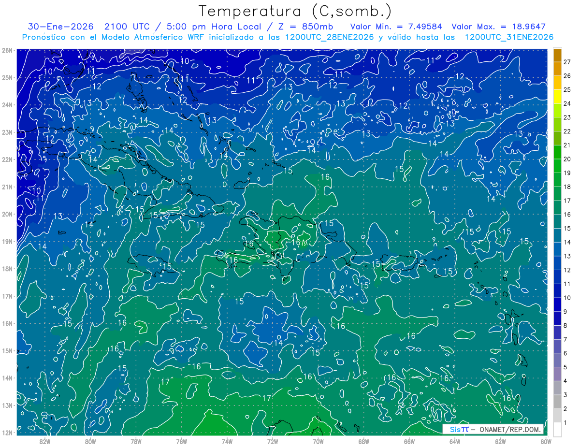The image size is (580, 448).
Task: Click the "SisTT – ONAMET/REP.DOM." credit box
Action: 493,429
